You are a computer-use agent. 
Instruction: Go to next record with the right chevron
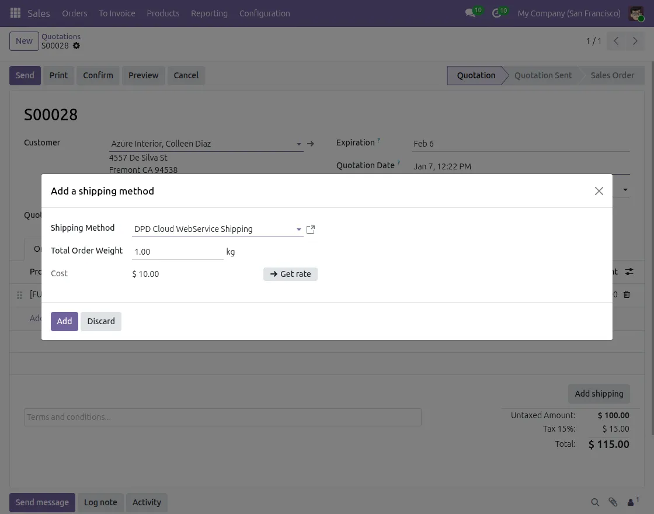(x=635, y=41)
